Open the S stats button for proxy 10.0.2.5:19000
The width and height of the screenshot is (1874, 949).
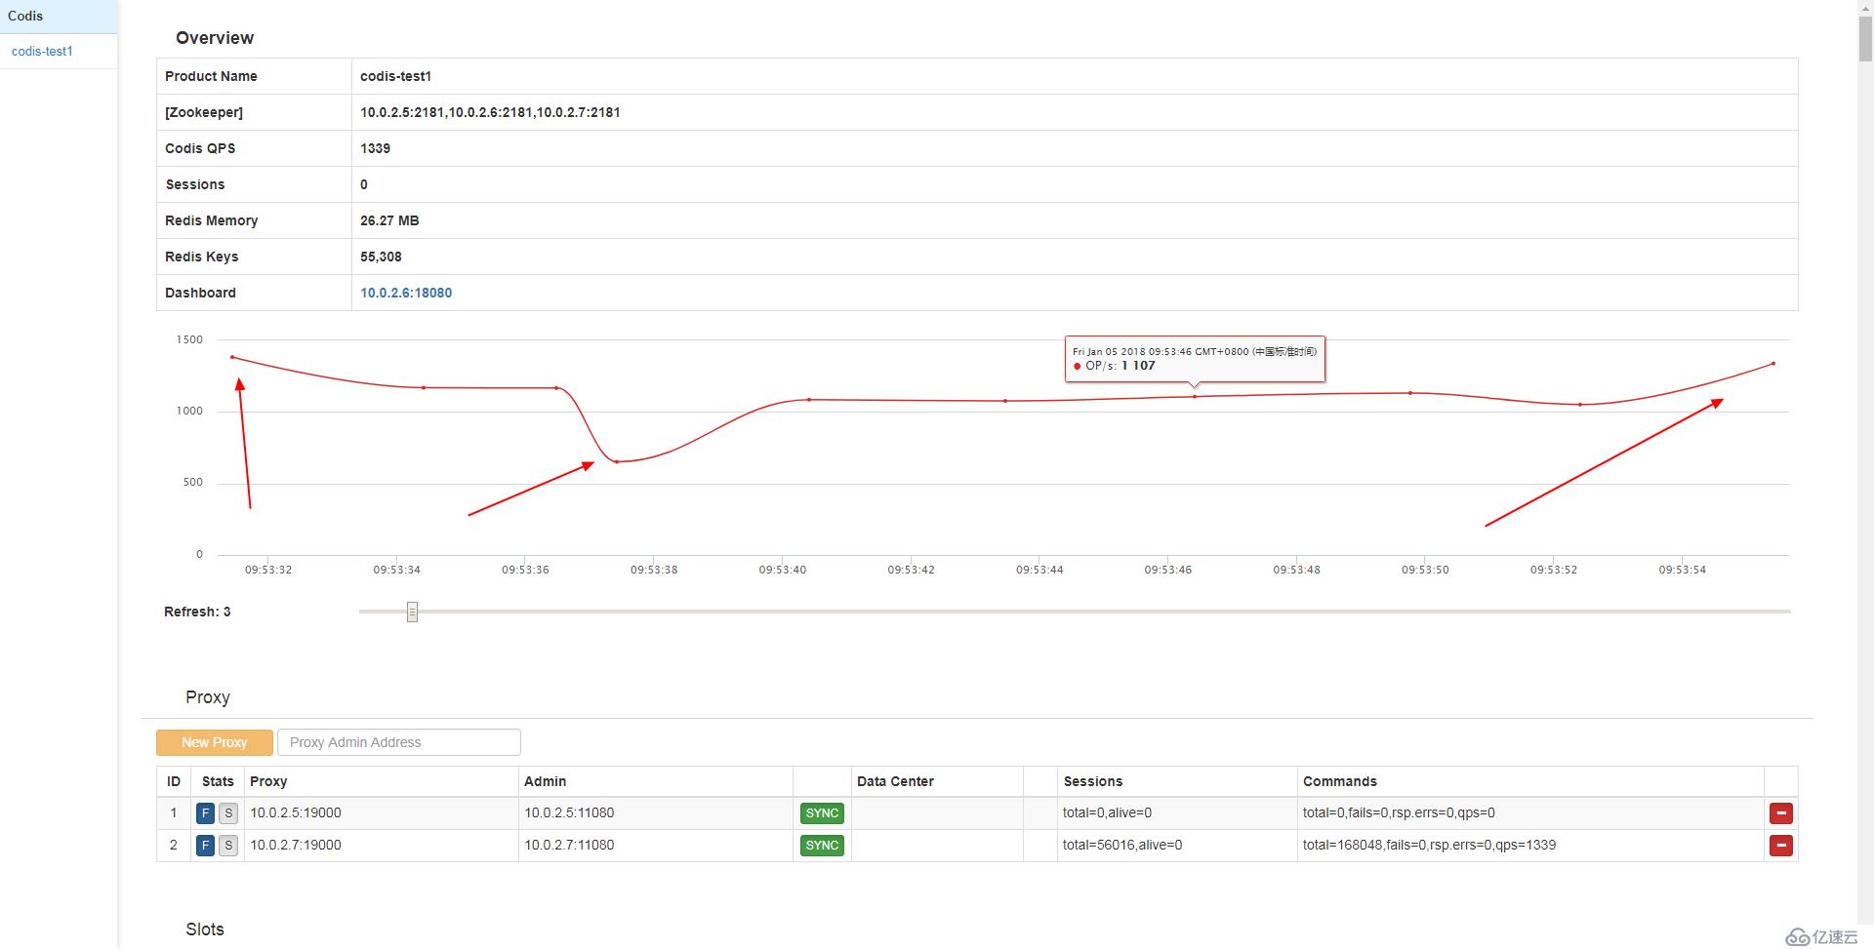point(228,813)
